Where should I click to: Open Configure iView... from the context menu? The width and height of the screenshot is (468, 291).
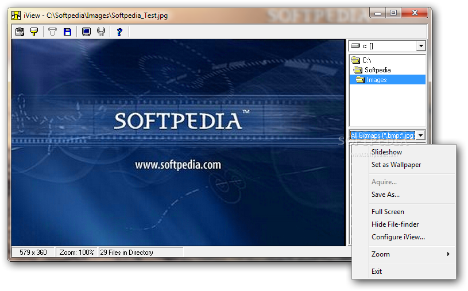pyautogui.click(x=398, y=237)
